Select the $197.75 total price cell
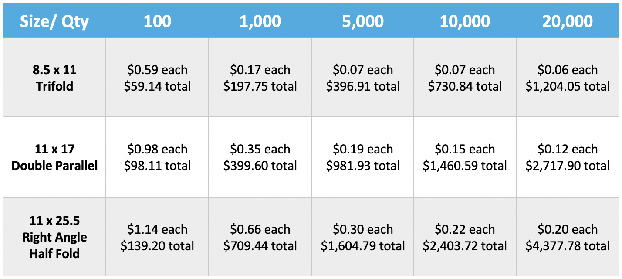Image resolution: width=622 pixels, height=279 pixels. (260, 78)
